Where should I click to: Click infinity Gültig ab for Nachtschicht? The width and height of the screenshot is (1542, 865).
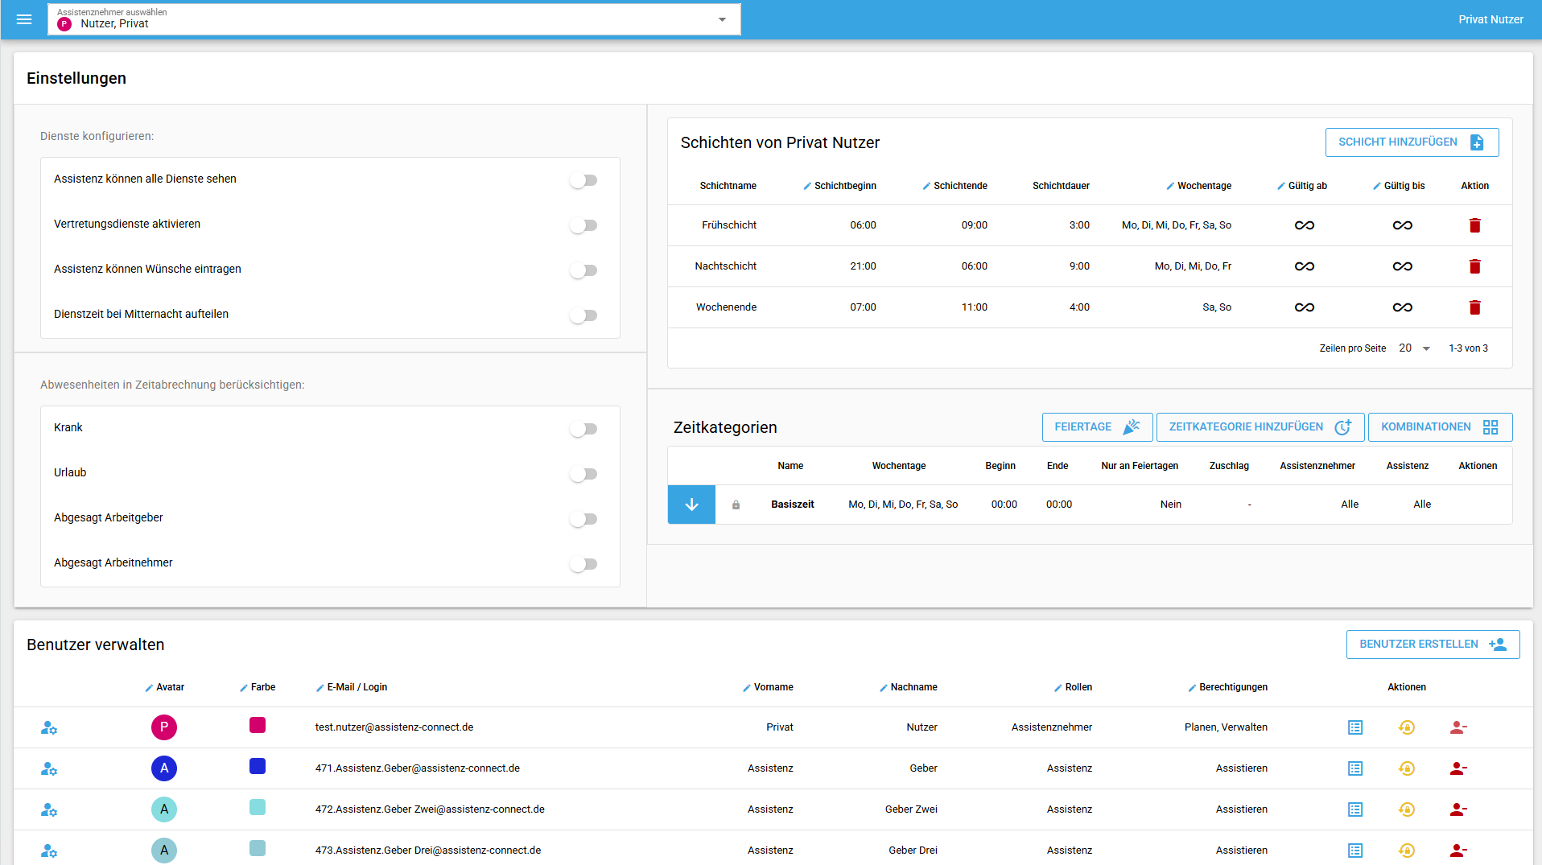pyautogui.click(x=1304, y=266)
